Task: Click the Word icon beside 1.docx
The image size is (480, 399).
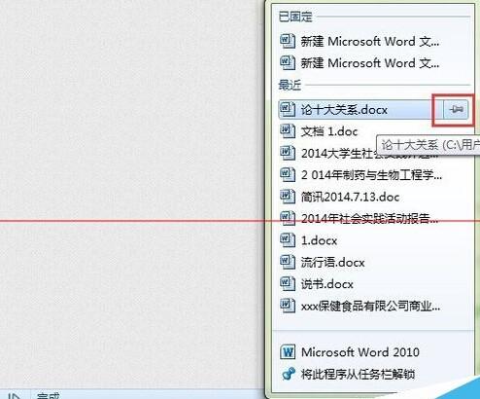Action: [x=288, y=240]
